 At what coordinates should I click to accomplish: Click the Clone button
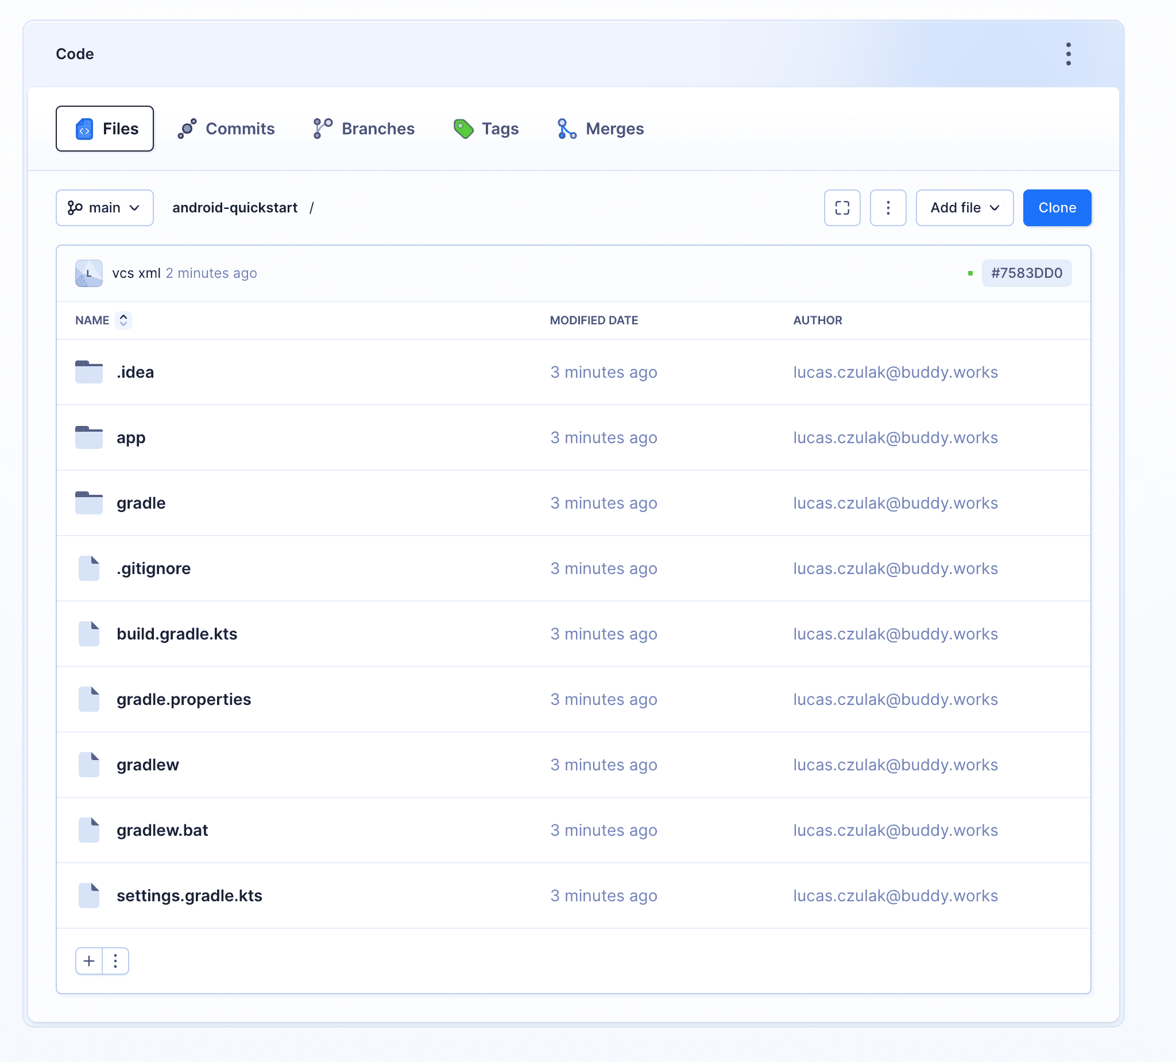(1056, 207)
